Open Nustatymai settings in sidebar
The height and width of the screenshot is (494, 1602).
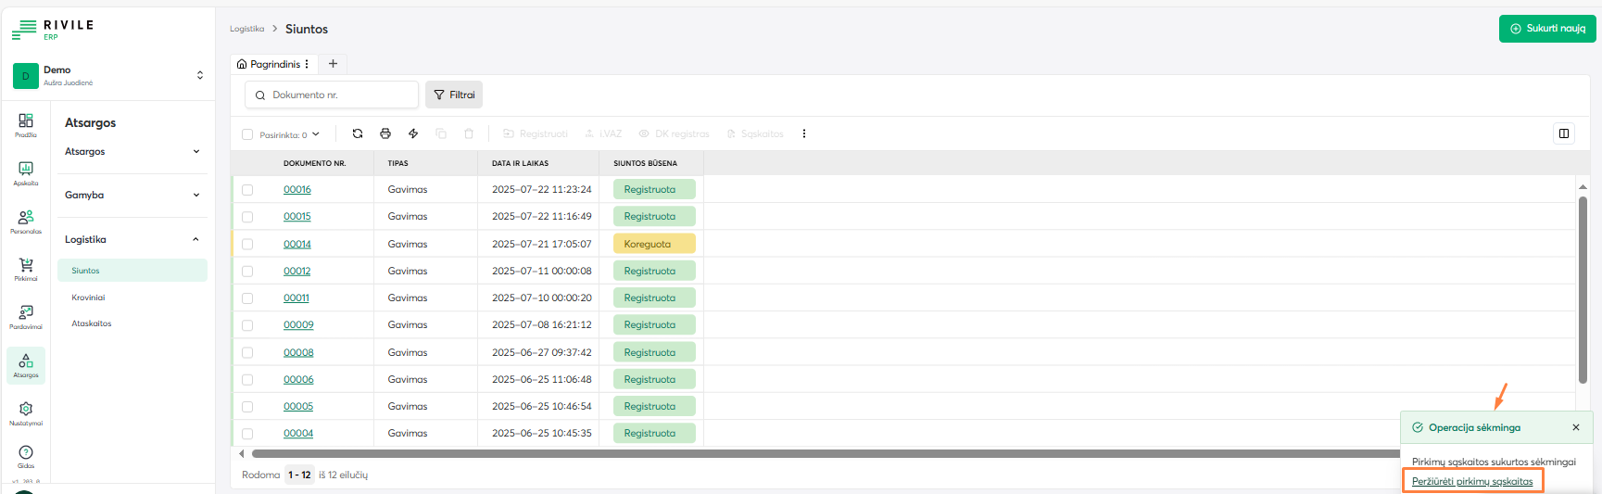pyautogui.click(x=26, y=413)
